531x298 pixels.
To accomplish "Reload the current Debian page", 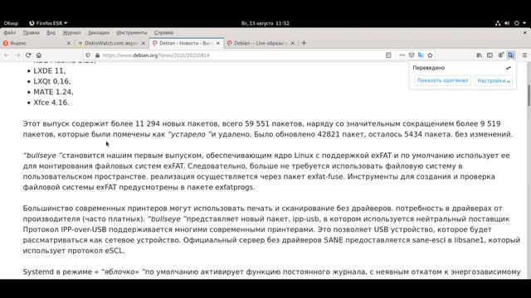I will [28, 55].
